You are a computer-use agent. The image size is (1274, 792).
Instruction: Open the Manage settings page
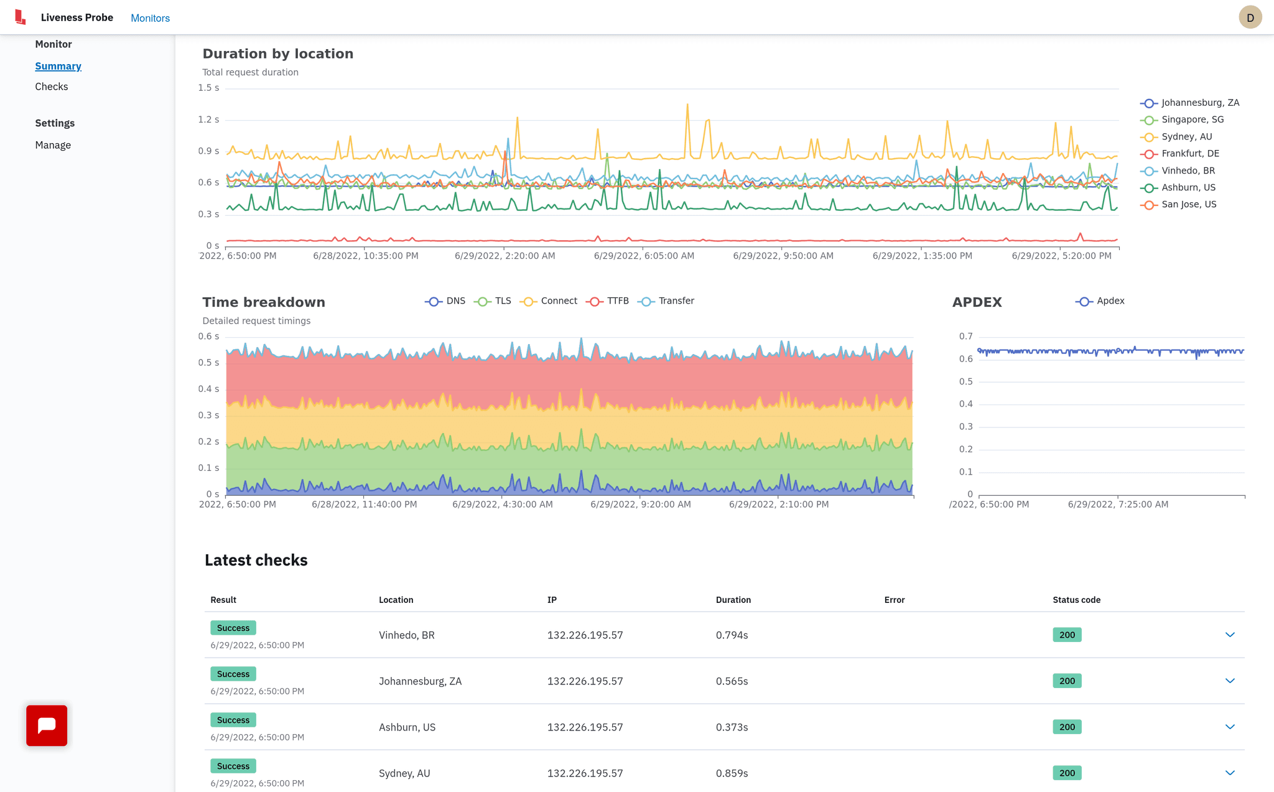pyautogui.click(x=53, y=143)
